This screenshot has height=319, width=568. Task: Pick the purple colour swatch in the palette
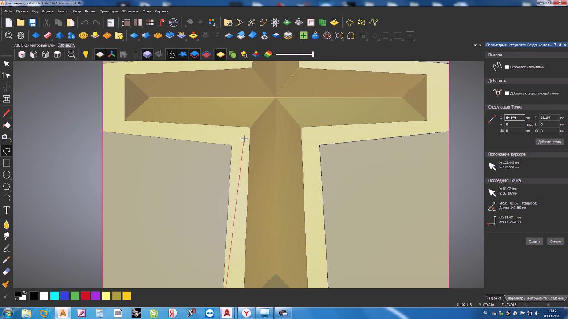[x=96, y=296]
